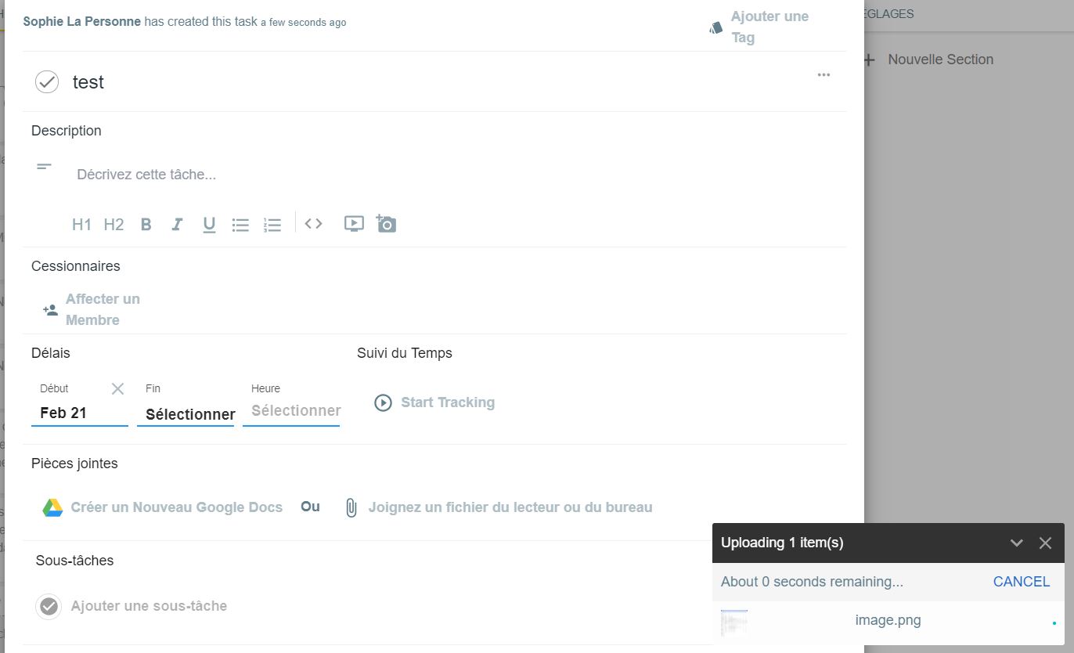The width and height of the screenshot is (1074, 653).
Task: Insert a numbered list
Action: click(x=272, y=225)
